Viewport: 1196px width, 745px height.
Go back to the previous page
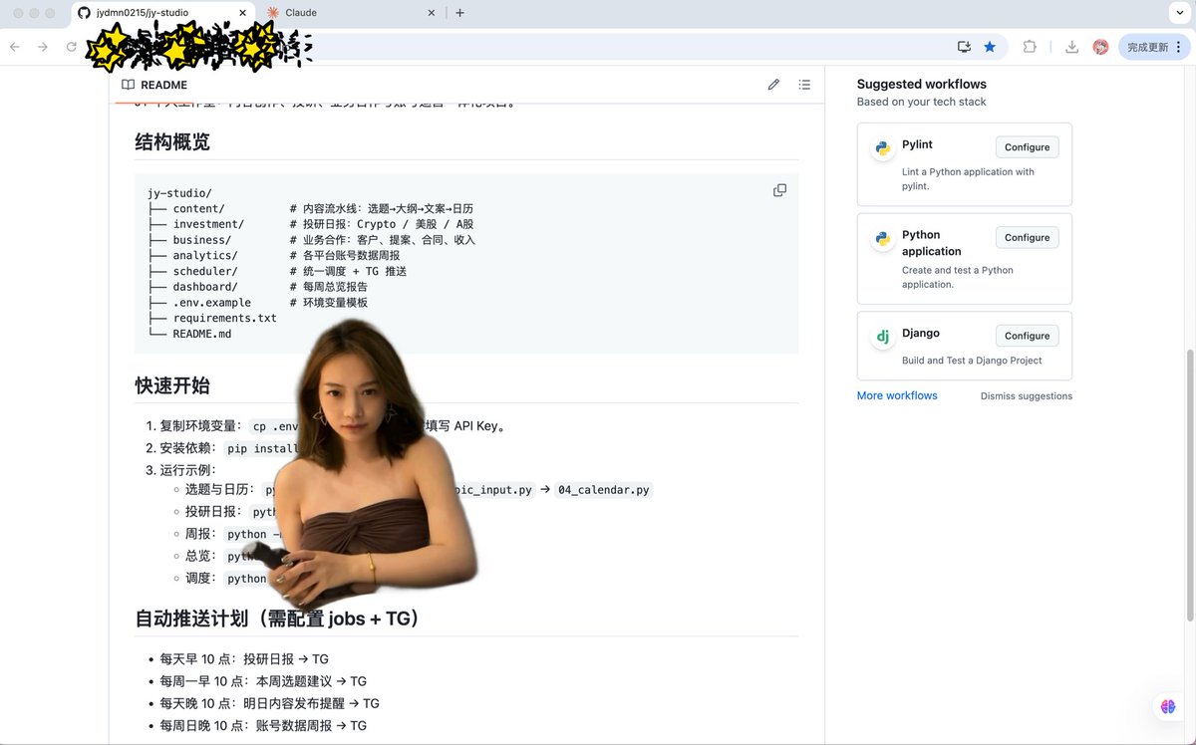[x=15, y=47]
